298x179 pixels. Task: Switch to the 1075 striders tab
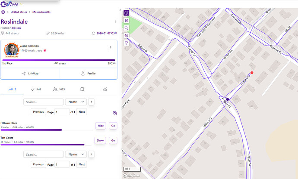point(59,89)
